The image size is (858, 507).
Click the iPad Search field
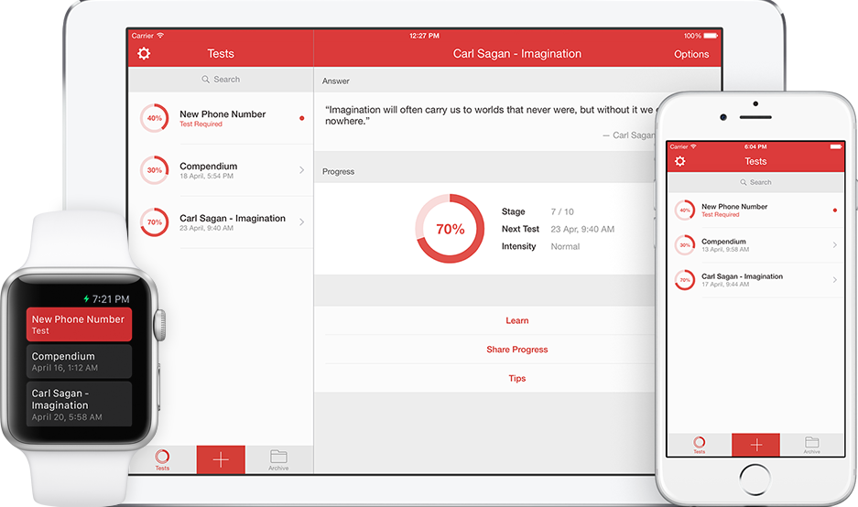click(x=221, y=80)
